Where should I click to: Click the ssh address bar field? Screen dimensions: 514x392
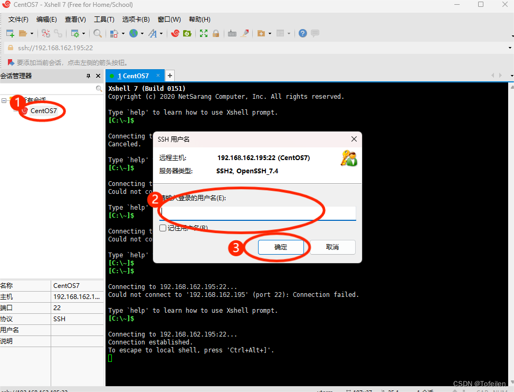pyautogui.click(x=256, y=48)
